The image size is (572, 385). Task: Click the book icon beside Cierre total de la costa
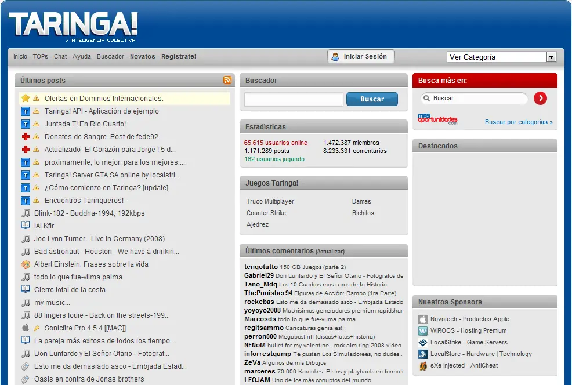pyautogui.click(x=26, y=289)
